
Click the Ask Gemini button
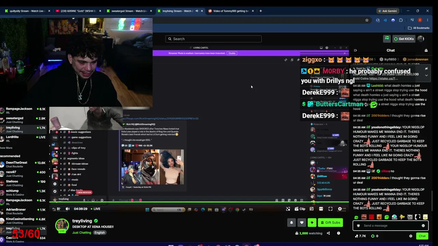click(387, 11)
